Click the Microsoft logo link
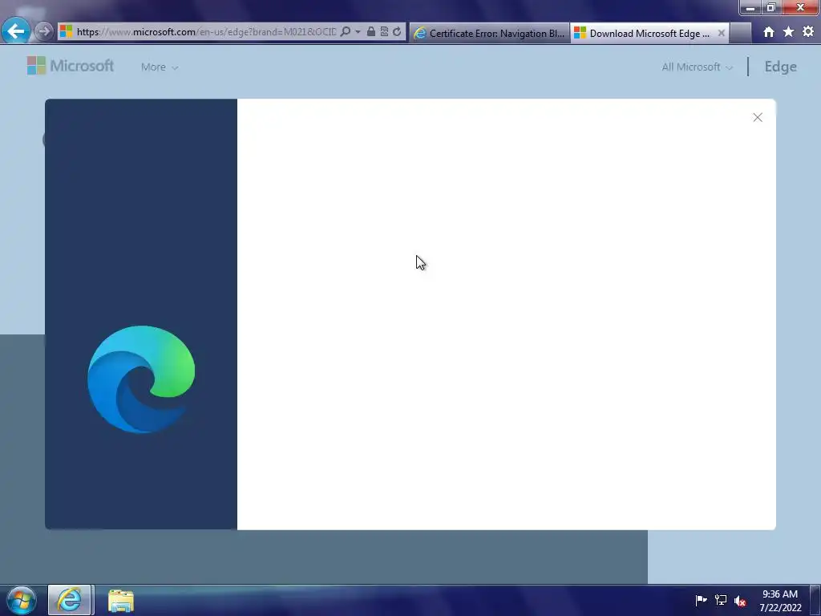Image resolution: width=821 pixels, height=616 pixels. click(71, 66)
